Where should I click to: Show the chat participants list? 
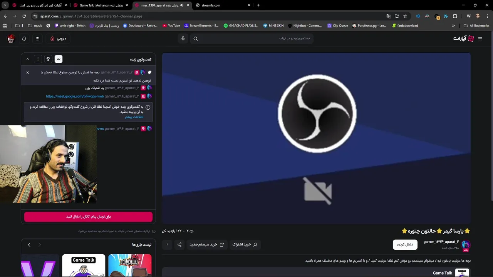58,59
